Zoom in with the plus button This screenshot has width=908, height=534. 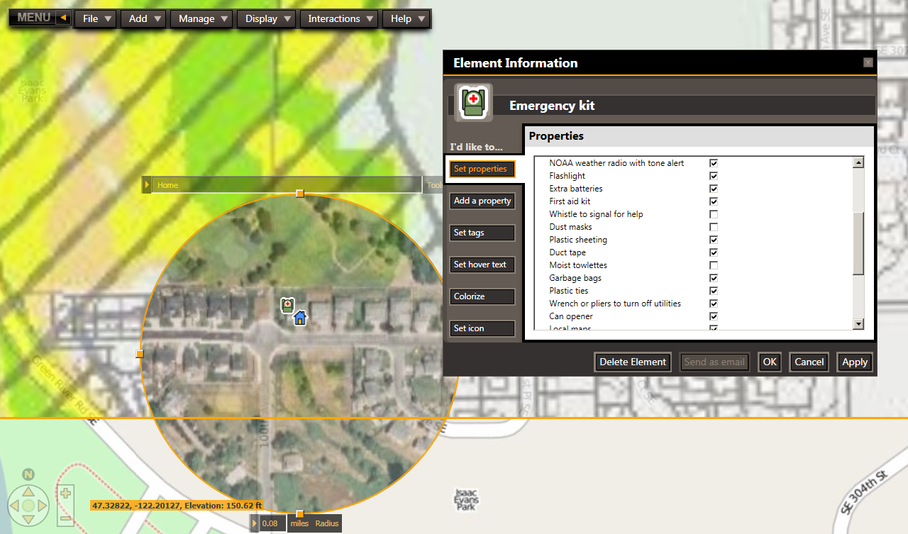(65, 493)
